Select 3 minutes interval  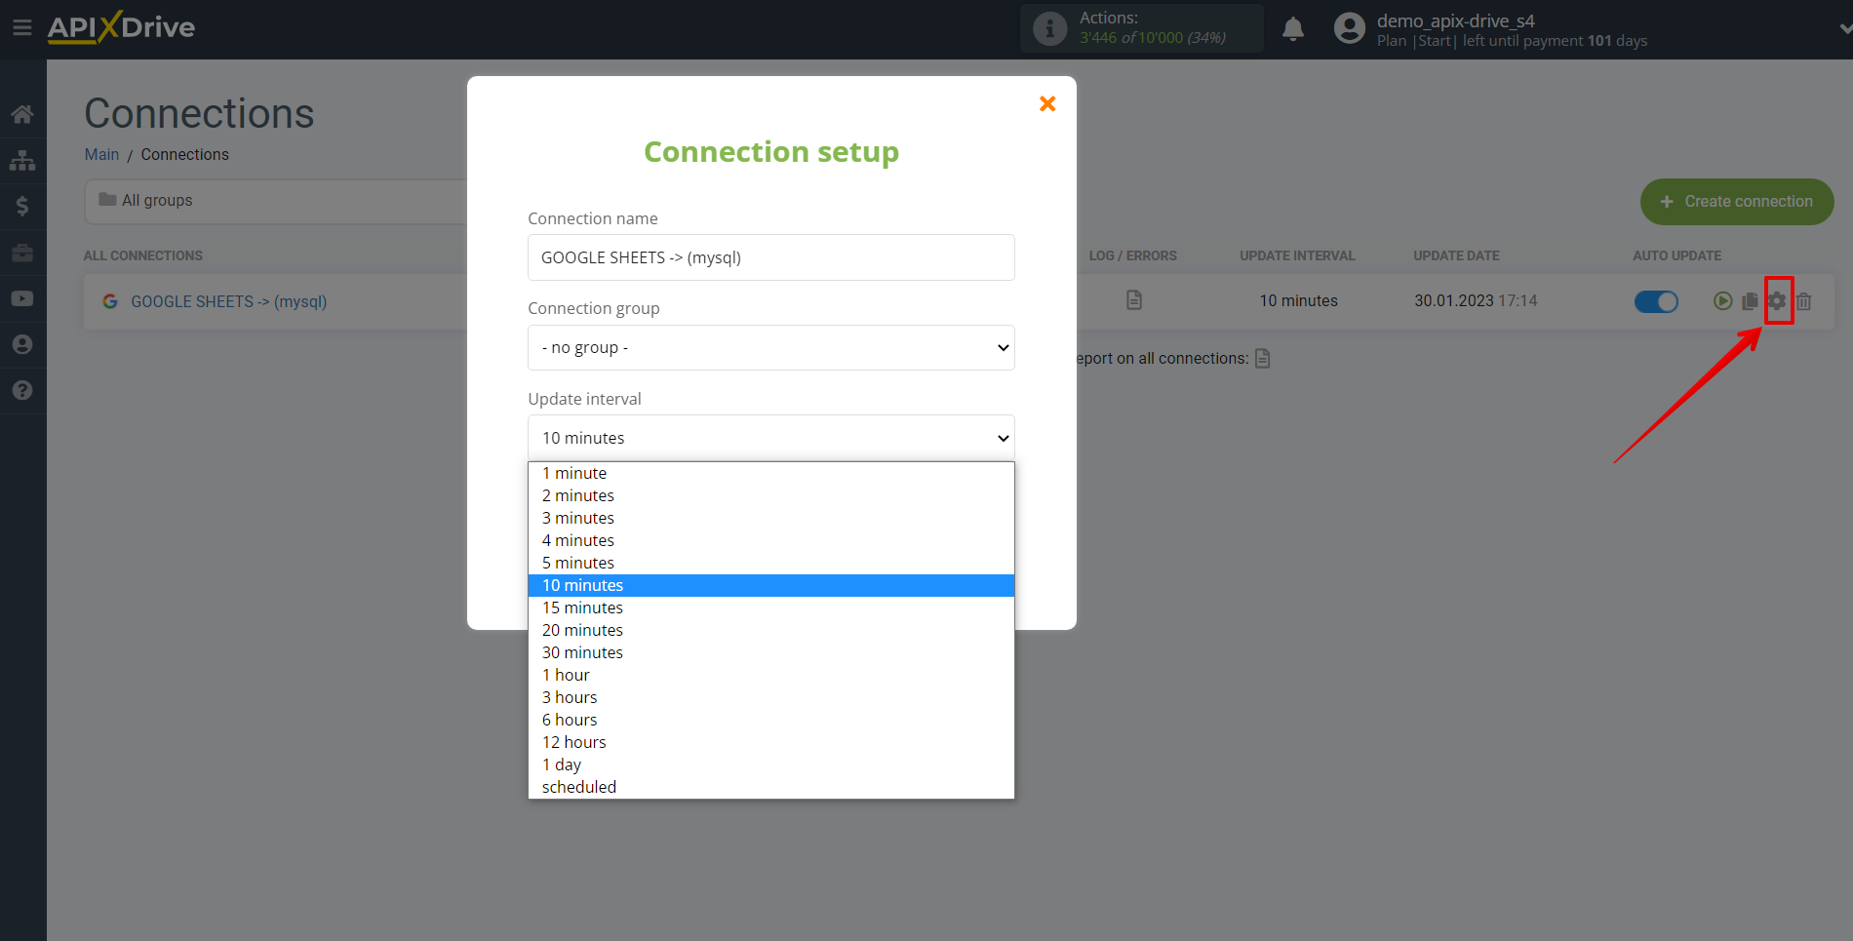click(x=771, y=518)
